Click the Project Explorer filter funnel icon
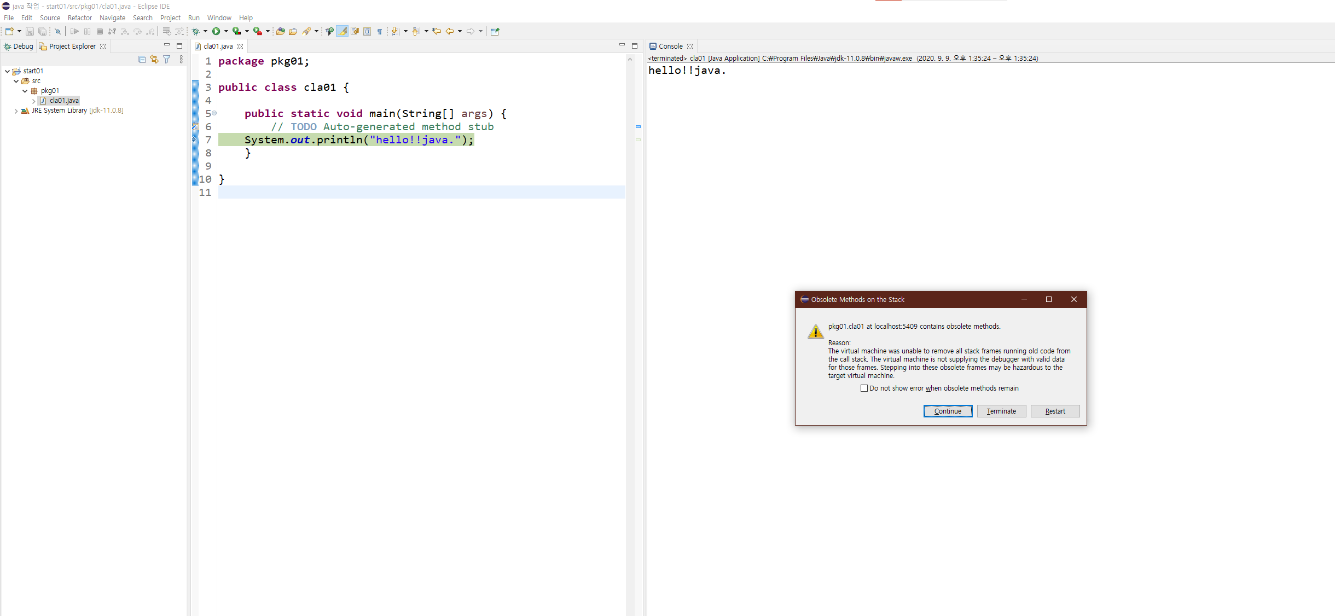 point(167,59)
